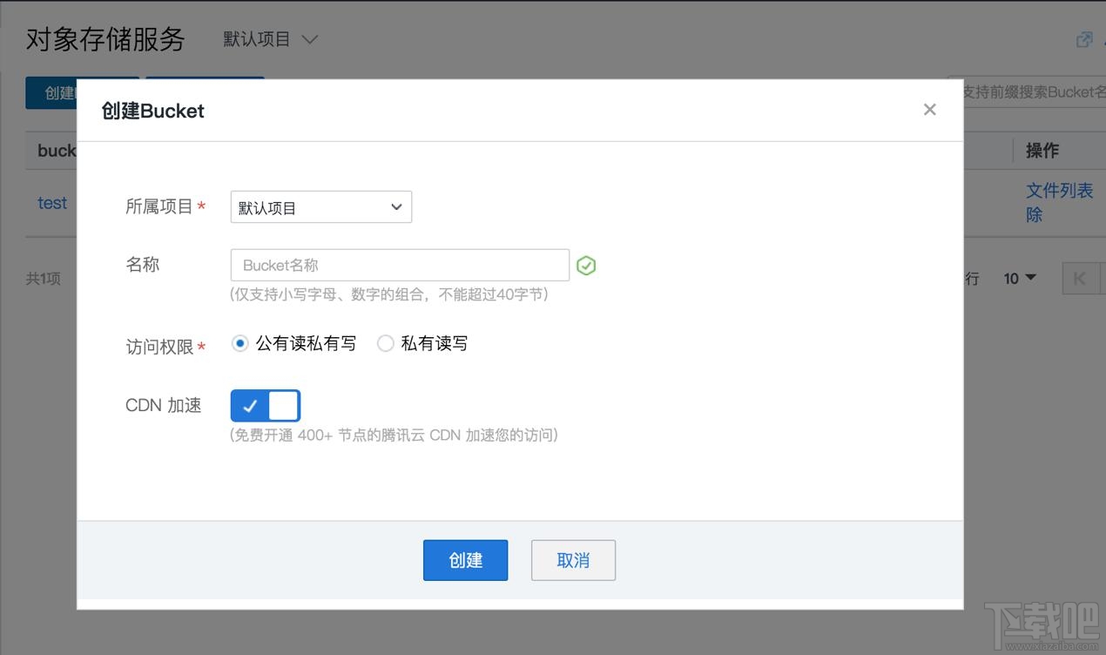Click the Bucket名称 input field
1106x655 pixels.
pos(399,265)
